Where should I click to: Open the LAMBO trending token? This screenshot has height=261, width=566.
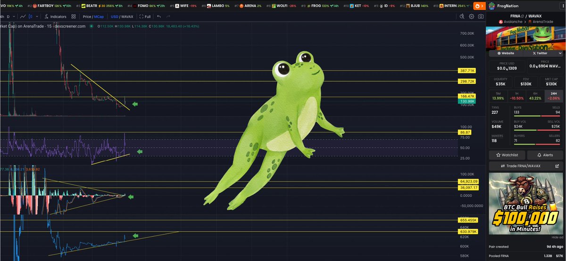pyautogui.click(x=216, y=6)
